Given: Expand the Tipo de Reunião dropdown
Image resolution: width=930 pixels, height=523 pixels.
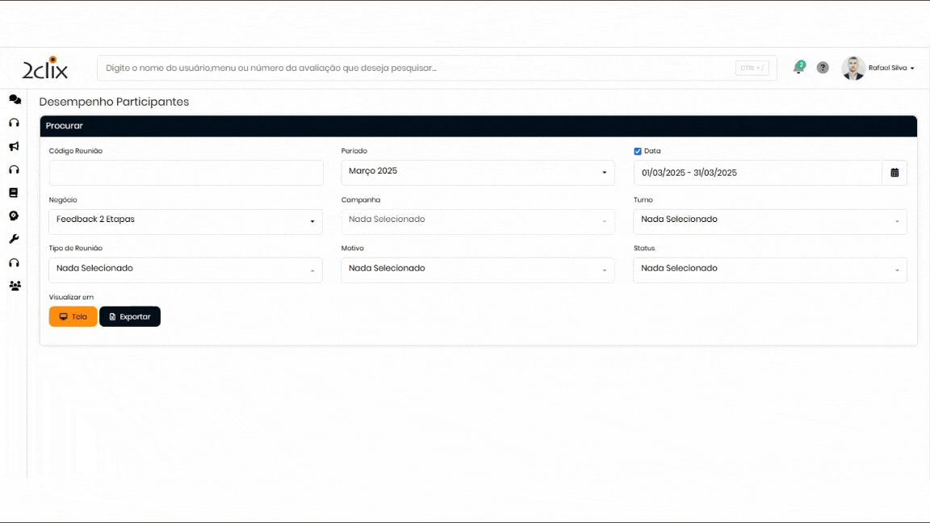Looking at the screenshot, I should point(186,270).
